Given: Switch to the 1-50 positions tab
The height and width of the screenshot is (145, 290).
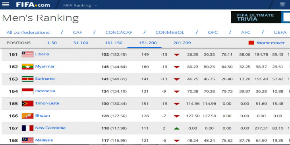Looking at the screenshot, I should tap(52, 43).
